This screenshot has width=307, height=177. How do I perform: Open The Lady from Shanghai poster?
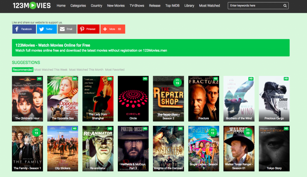pyautogui.click(x=98, y=99)
